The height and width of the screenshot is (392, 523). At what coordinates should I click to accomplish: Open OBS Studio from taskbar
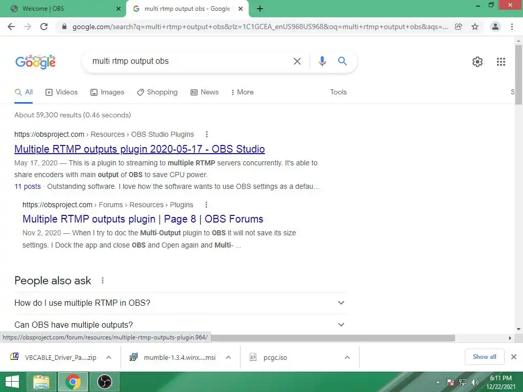pos(104,382)
